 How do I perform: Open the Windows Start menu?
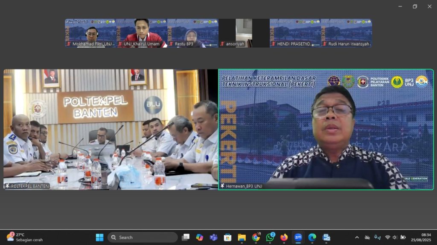click(100, 237)
